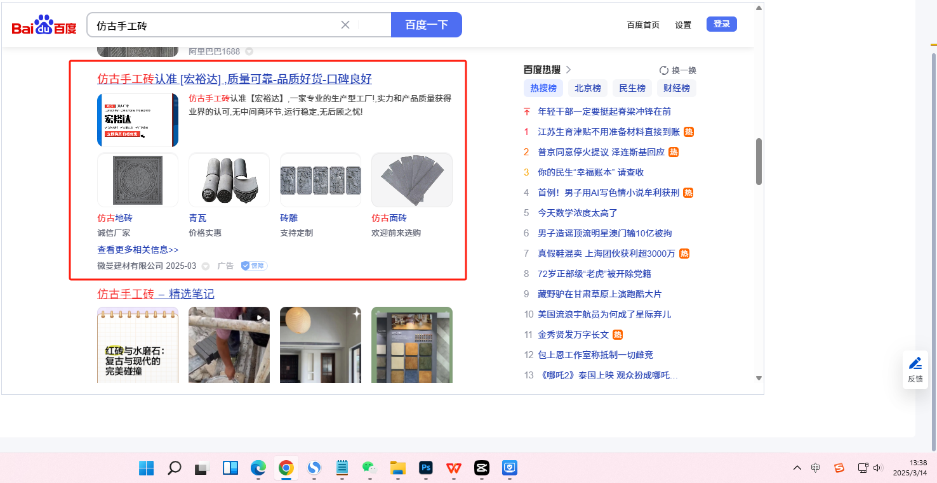Viewport: 937px width, 483px height.
Task: Open hot search 男子造谣顶流明星澳门输10亿被拘
Action: click(605, 233)
